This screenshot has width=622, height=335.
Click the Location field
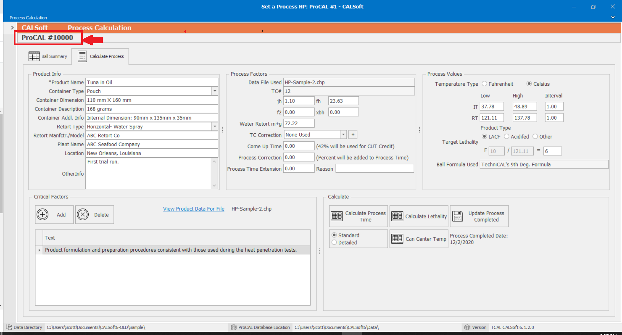tap(152, 153)
